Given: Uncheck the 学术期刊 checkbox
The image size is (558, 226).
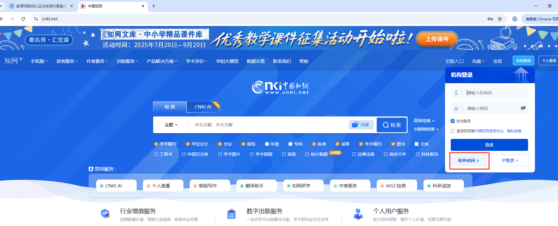Looking at the screenshot, I should [x=156, y=144].
